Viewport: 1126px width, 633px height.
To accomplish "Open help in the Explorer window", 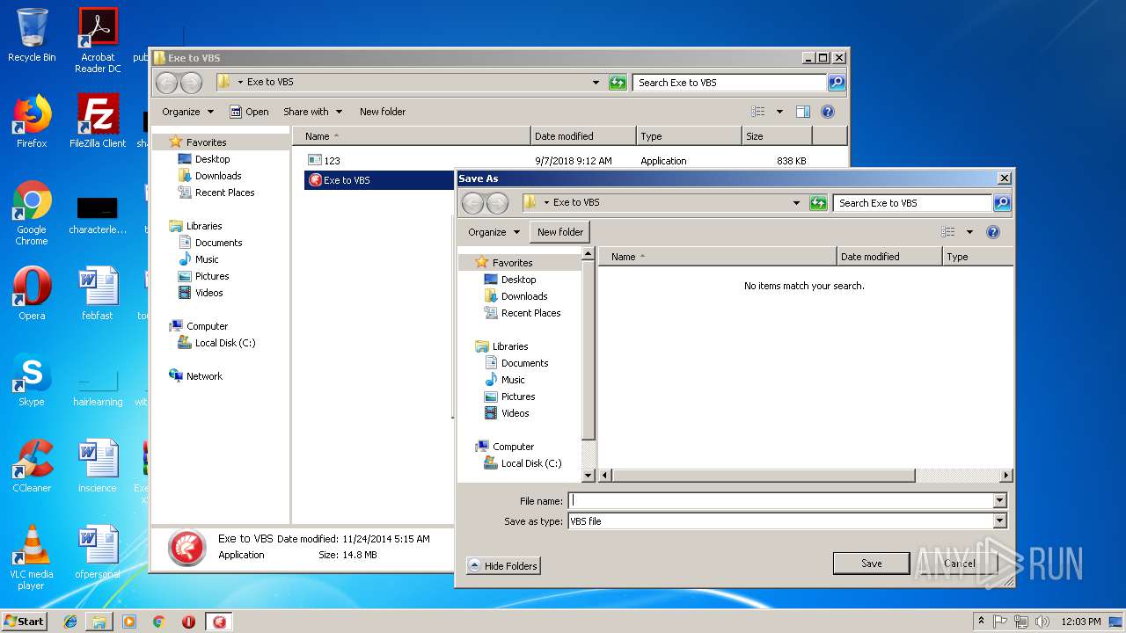I will pyautogui.click(x=827, y=112).
